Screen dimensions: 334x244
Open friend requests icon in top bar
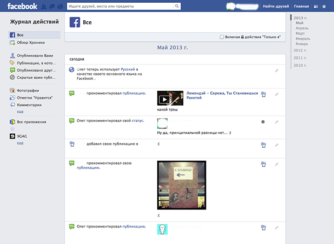click(x=44, y=7)
